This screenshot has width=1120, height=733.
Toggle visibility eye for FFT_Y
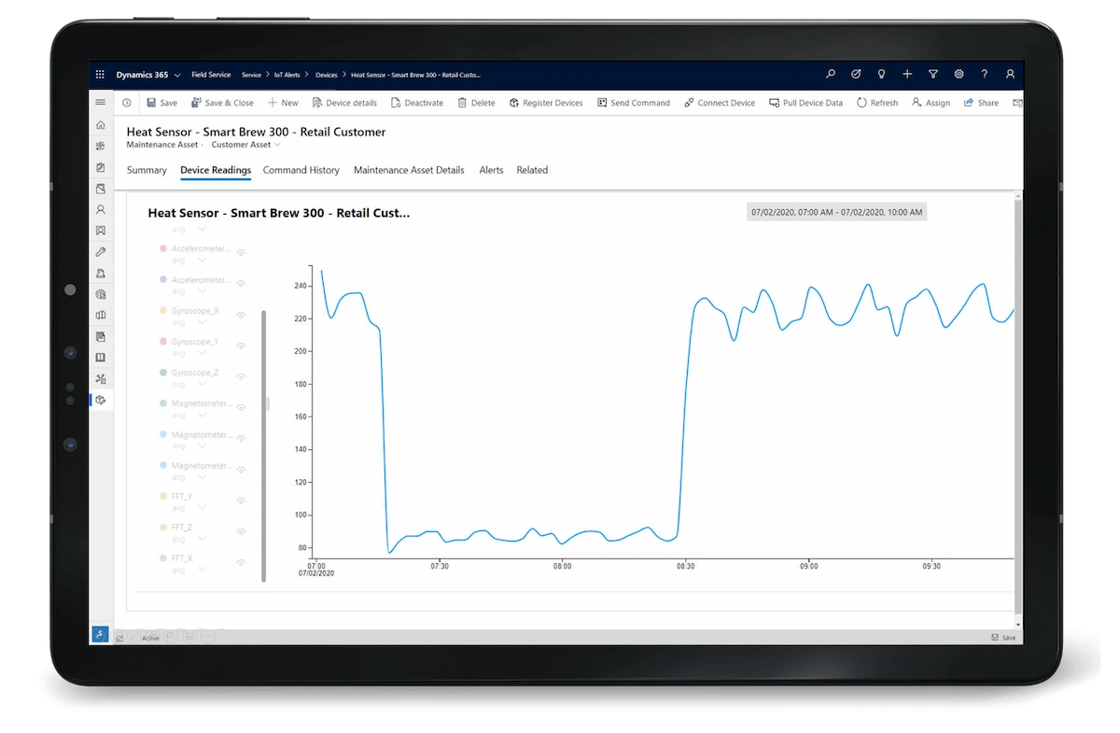[241, 500]
